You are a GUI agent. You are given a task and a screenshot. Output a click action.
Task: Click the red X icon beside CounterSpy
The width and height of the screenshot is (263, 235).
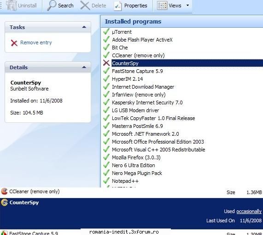coord(106,63)
